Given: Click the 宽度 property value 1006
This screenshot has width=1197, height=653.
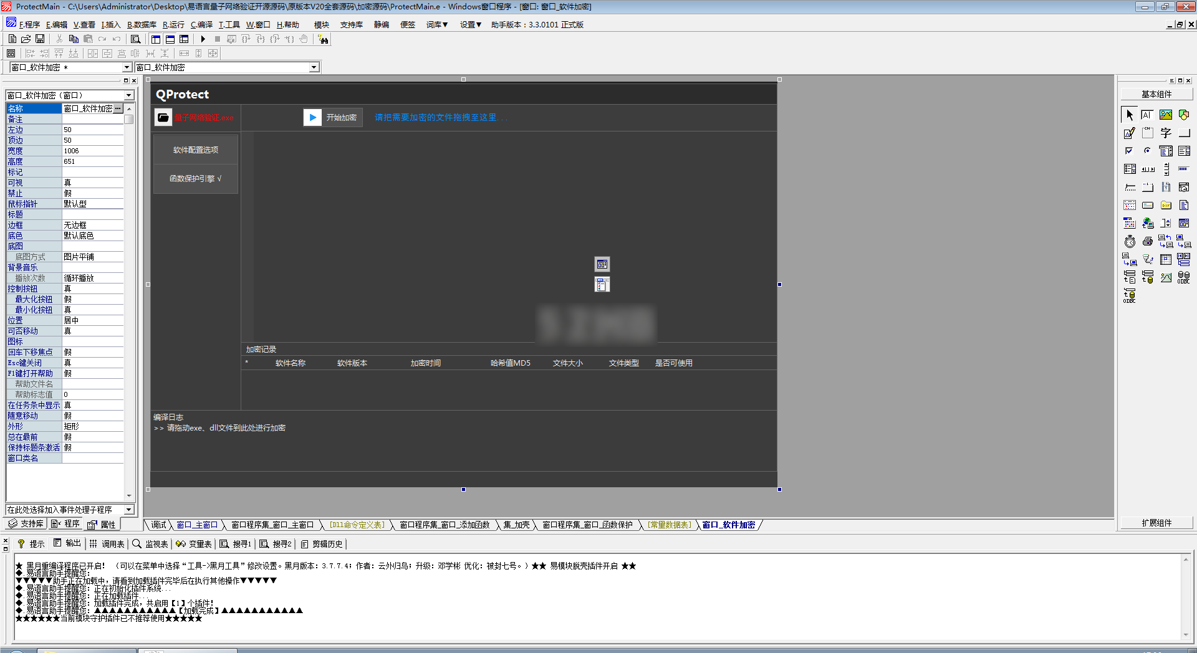Looking at the screenshot, I should 92,151.
